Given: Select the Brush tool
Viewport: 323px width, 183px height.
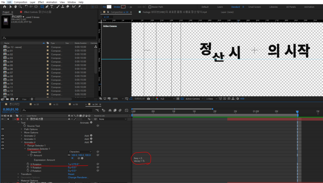Looking at the screenshot, I should [58, 7].
